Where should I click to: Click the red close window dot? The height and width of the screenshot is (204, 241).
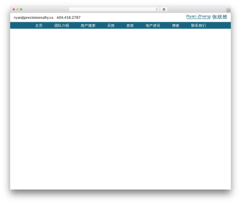pos(14,9)
